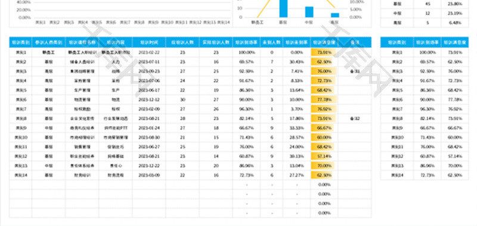Click the 实际培训人数 column header
Image resolution: width=477 pixels, height=226 pixels.
coord(216,42)
